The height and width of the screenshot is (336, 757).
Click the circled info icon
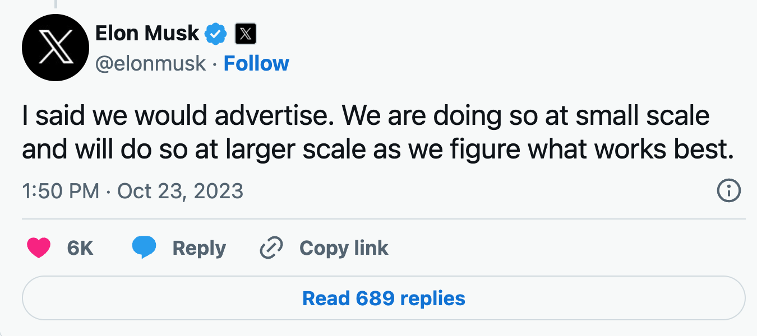tap(729, 192)
